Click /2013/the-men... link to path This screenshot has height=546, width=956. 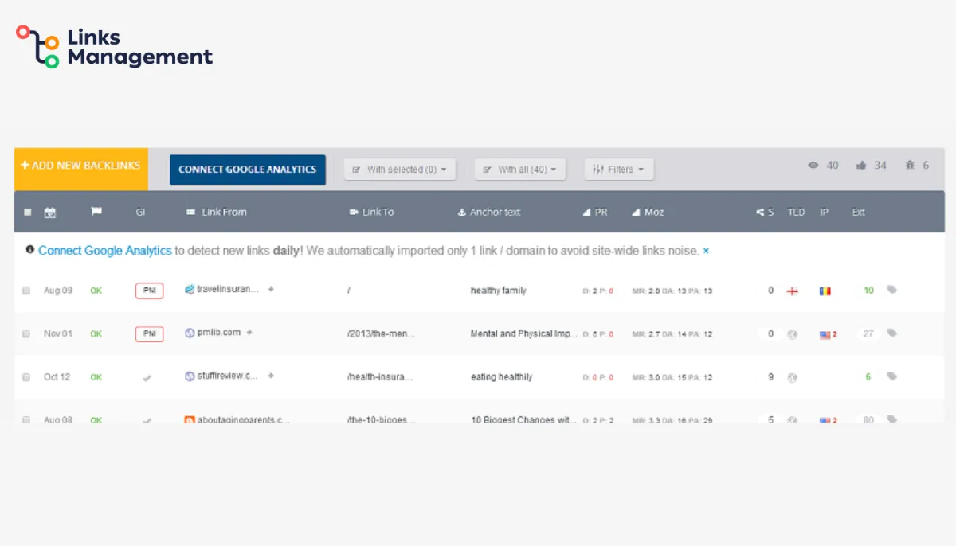coord(381,334)
